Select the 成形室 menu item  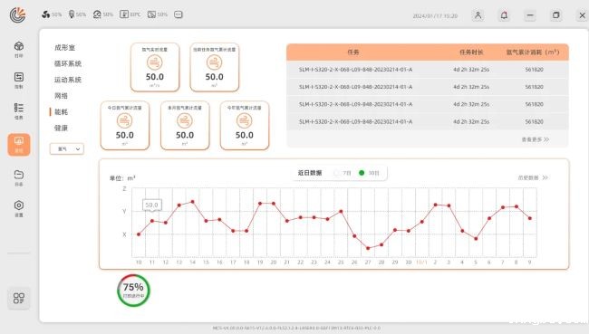(x=64, y=48)
